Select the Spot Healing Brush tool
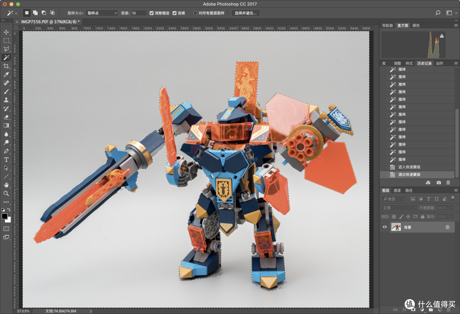The image size is (460, 314). (6, 83)
